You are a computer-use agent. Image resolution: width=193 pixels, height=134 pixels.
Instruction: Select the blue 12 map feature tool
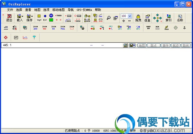click(x=51, y=15)
